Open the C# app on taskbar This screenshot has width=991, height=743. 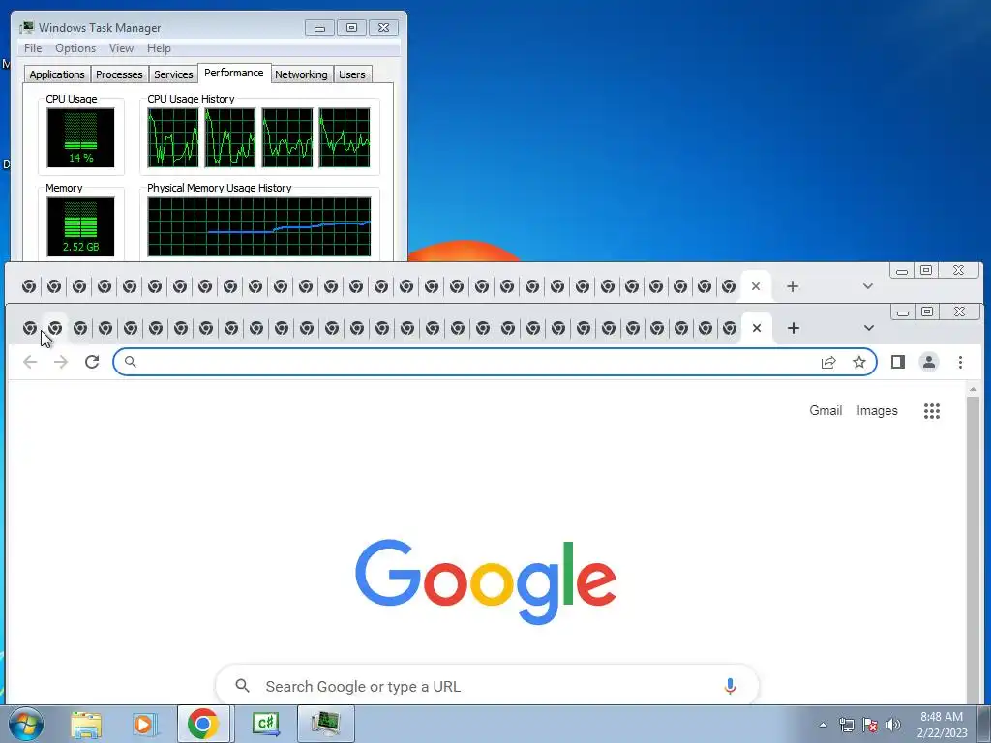(x=265, y=724)
